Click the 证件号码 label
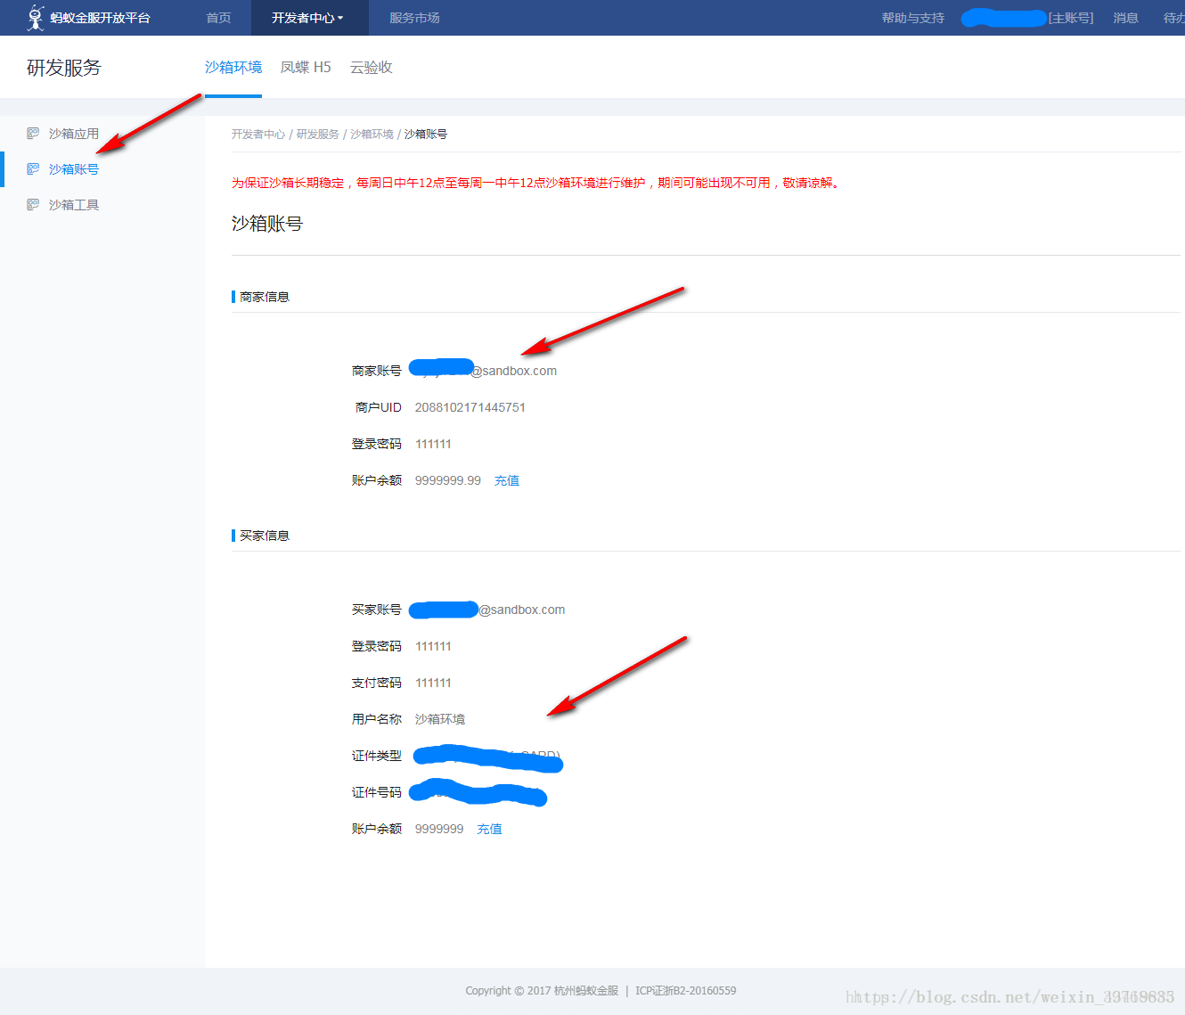The height and width of the screenshot is (1015, 1185). (377, 792)
